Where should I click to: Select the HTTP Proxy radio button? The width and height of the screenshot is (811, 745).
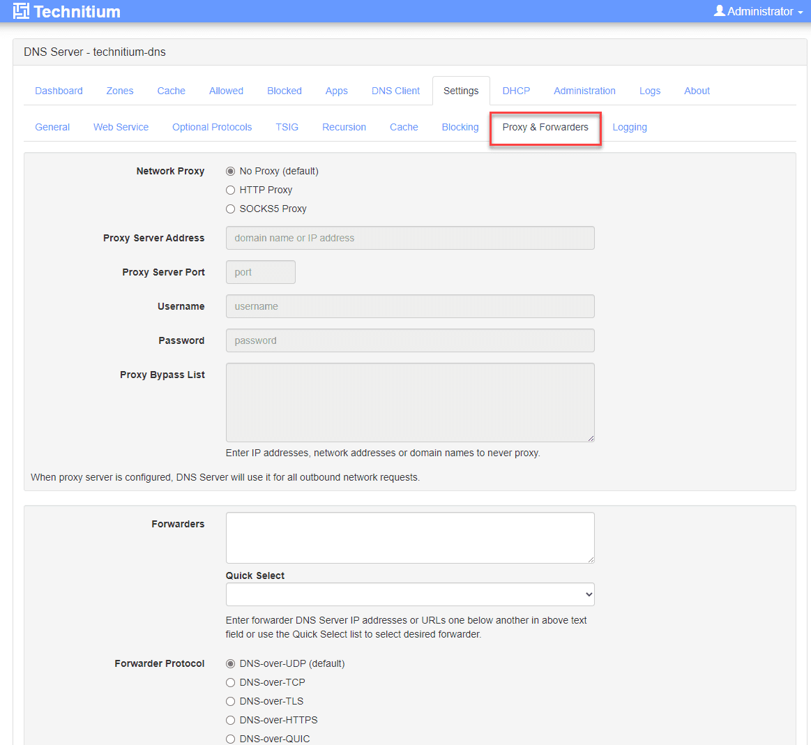point(231,190)
